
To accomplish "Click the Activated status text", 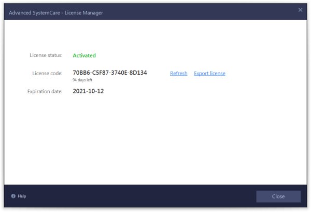I will [x=84, y=55].
